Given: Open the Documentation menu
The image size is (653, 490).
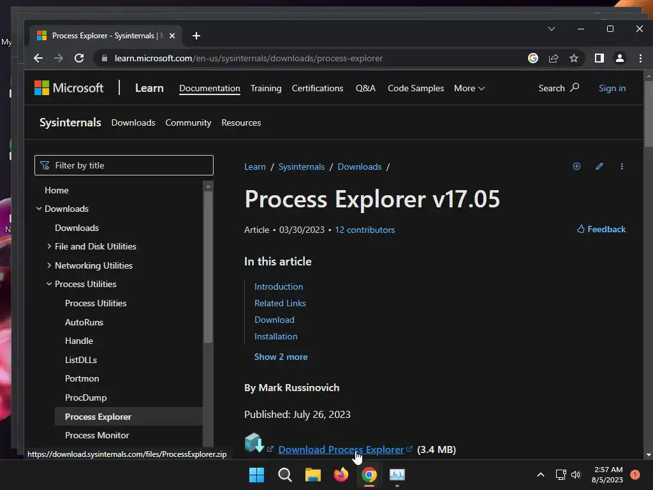Looking at the screenshot, I should pos(209,88).
